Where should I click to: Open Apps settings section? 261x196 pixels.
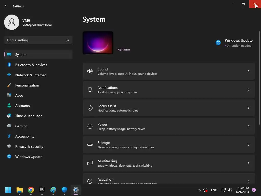[38, 95]
